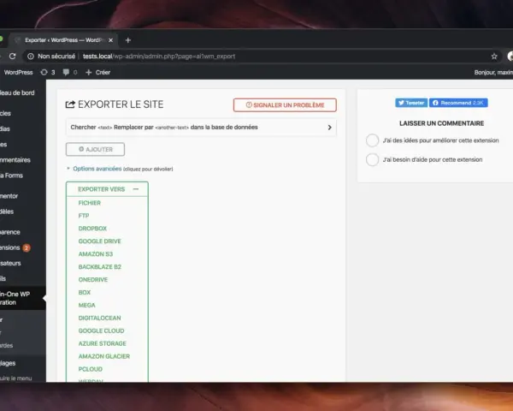Click the Exporter le site export icon
The height and width of the screenshot is (411, 513).
pos(70,104)
